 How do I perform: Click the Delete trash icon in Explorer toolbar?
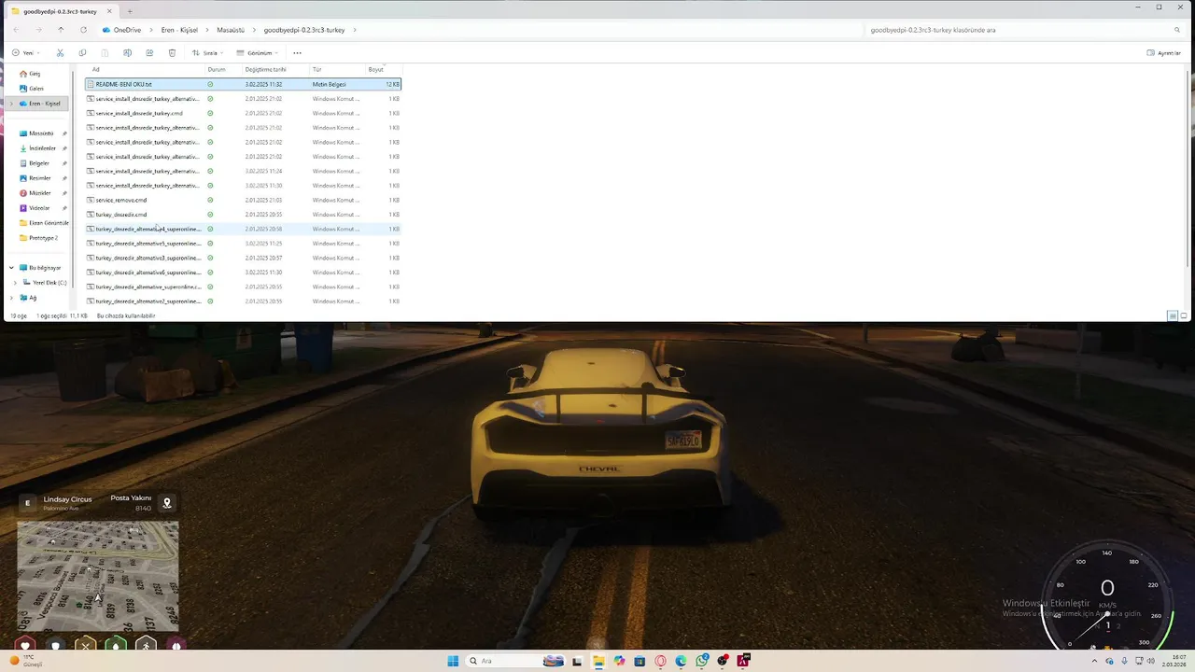pyautogui.click(x=172, y=53)
